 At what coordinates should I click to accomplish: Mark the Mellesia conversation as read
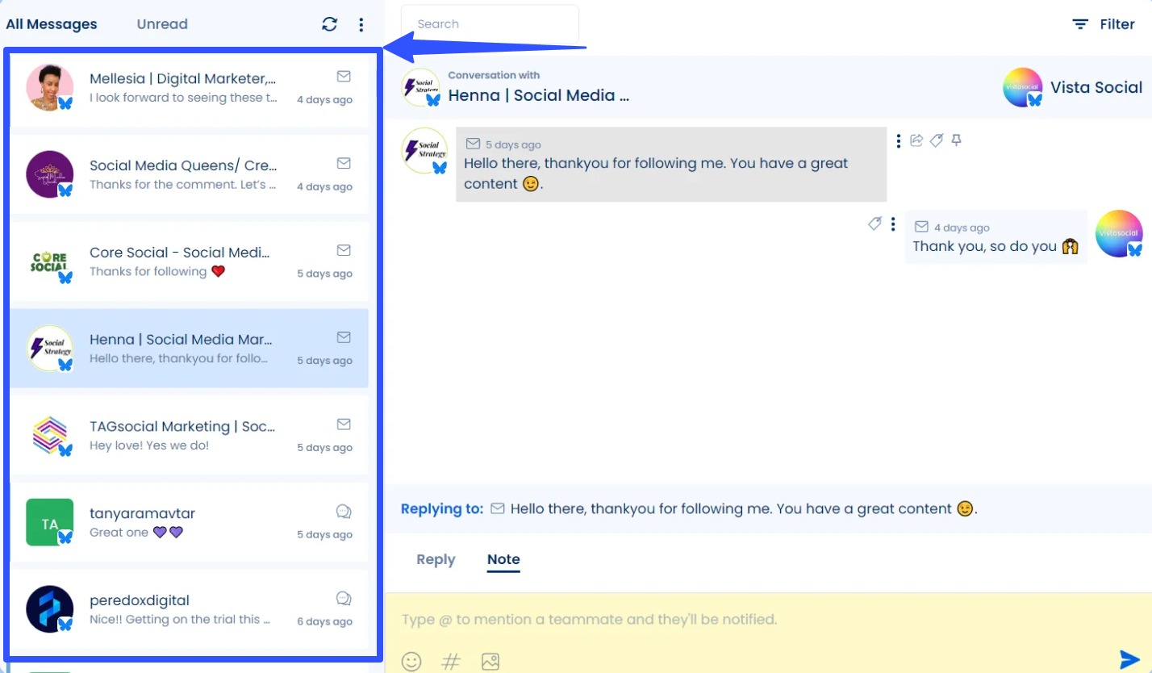[x=344, y=76]
